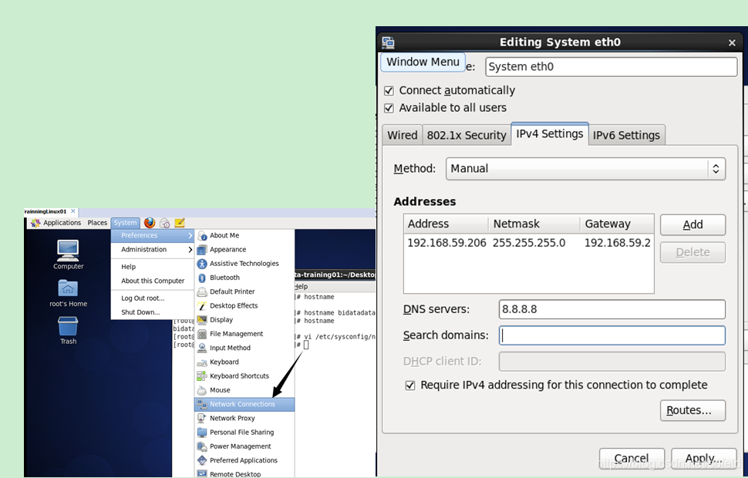Close the rainningLinux01 VM tab
Image resolution: width=748 pixels, height=478 pixels.
(73, 211)
